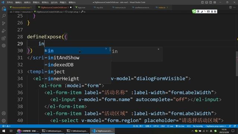The width and height of the screenshot is (238, 134).
Task: Select the 'innerHeight' suggestion
Action: pyautogui.click(x=78, y=79)
